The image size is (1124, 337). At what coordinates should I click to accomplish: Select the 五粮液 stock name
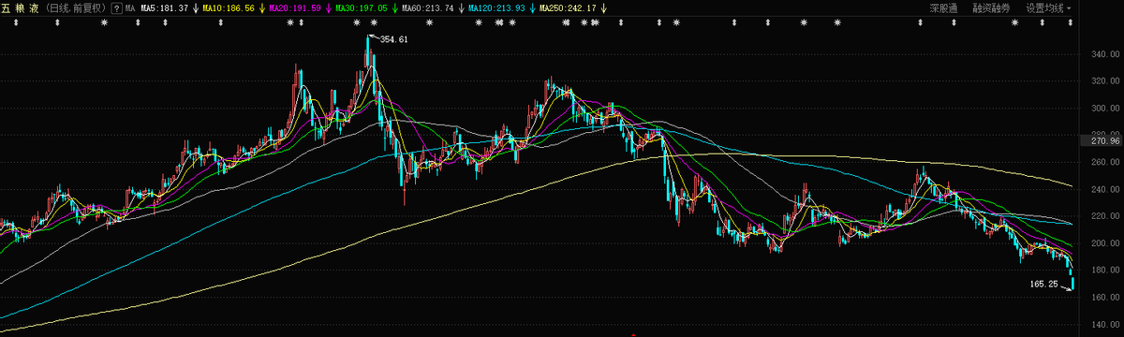[x=19, y=7]
